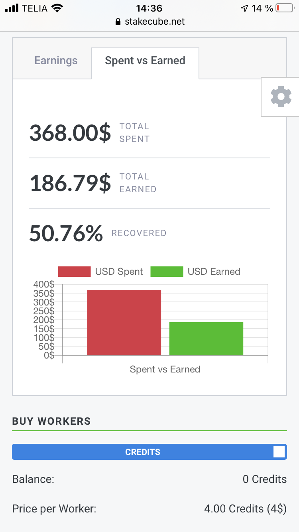
Task: Select the Spent vs Earned tab
Action: (x=145, y=61)
